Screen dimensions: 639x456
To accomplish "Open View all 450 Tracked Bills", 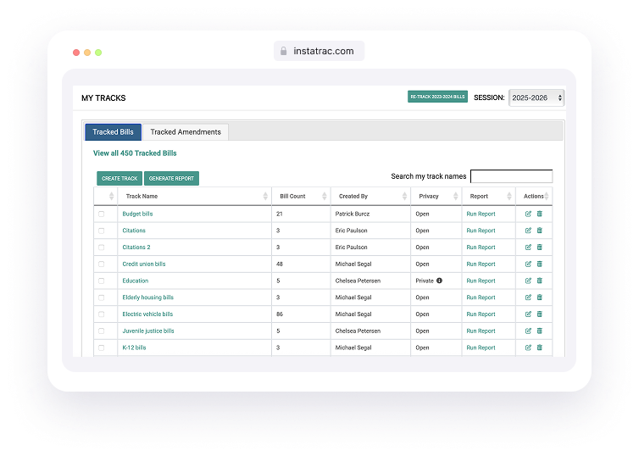I will 135,153.
